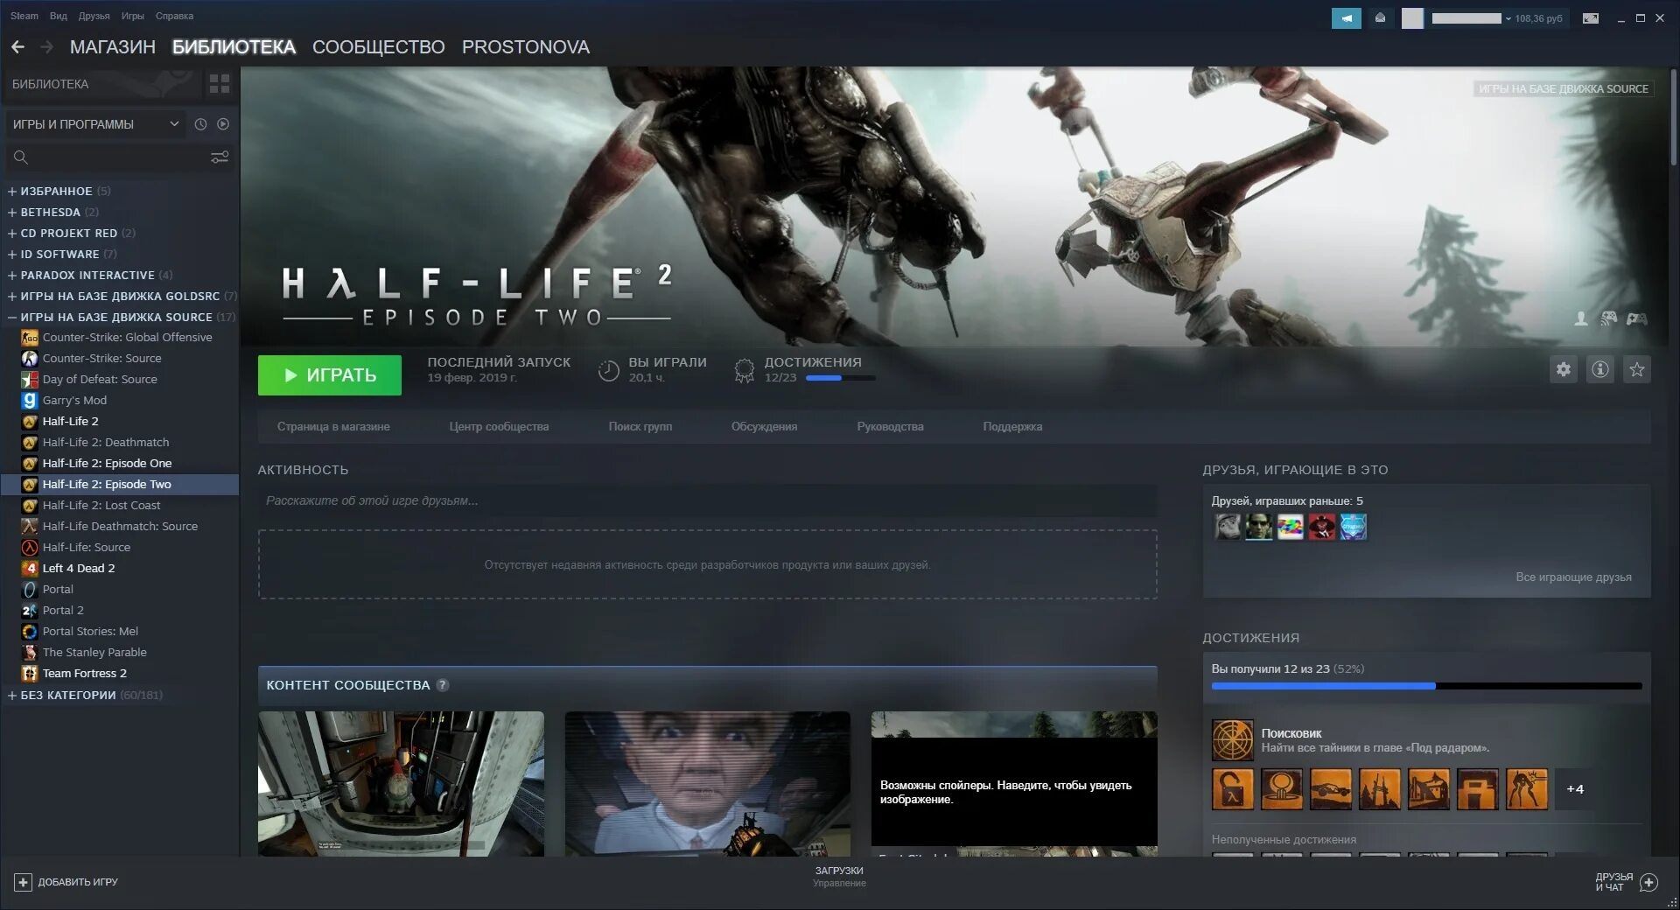Screen dimensions: 1680x910
Task: Show the +4 more achievements
Action: click(x=1575, y=788)
